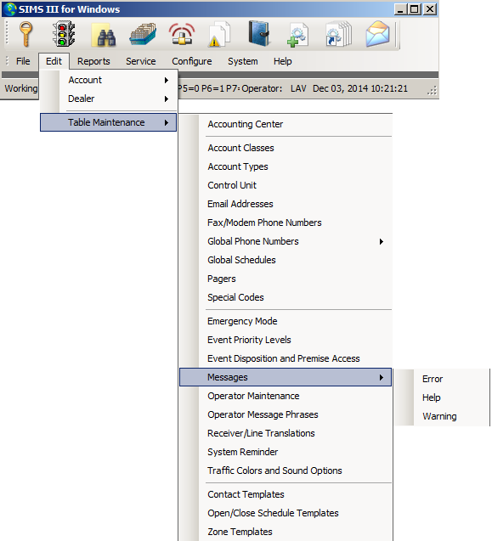Click the binoculars search icon

(x=105, y=35)
